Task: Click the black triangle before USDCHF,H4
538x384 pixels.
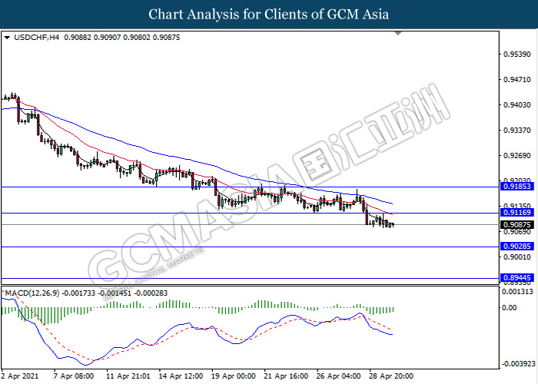Action: 7,38
